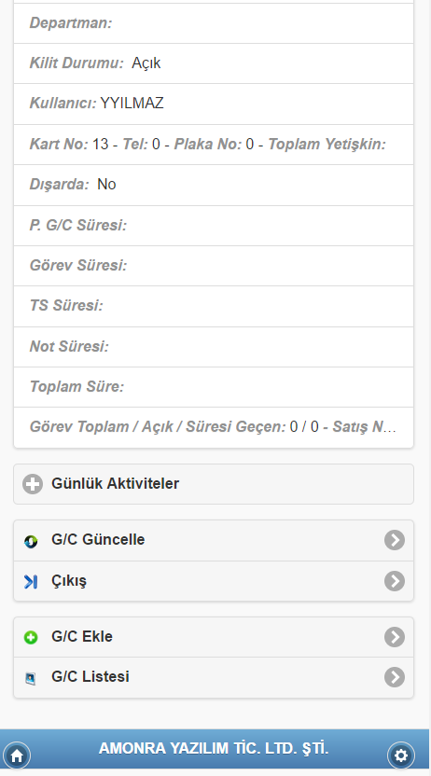Click the Kullanıcı YYILMAZ row
The width and height of the screenshot is (431, 776).
click(214, 104)
